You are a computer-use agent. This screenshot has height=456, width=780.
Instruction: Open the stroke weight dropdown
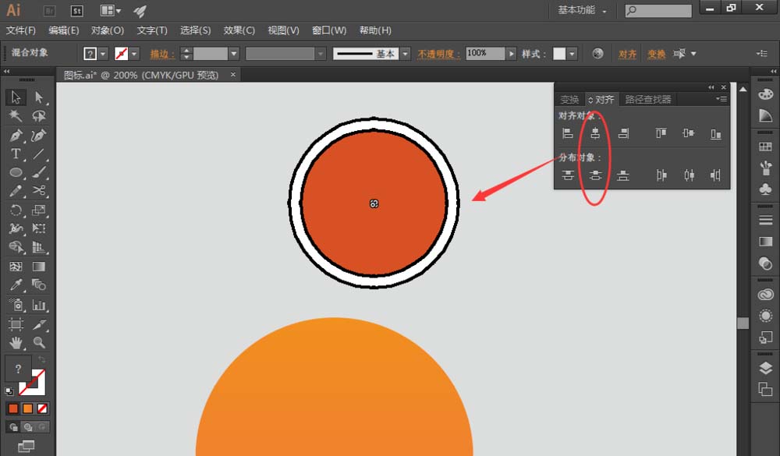(234, 54)
